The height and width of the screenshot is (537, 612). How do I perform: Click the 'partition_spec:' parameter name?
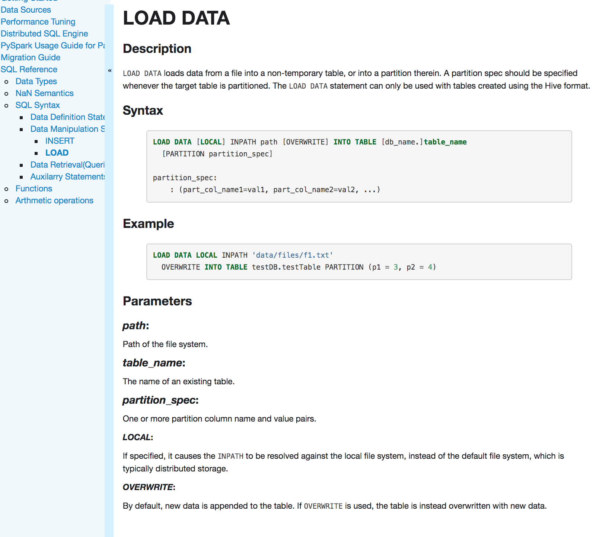(x=160, y=400)
